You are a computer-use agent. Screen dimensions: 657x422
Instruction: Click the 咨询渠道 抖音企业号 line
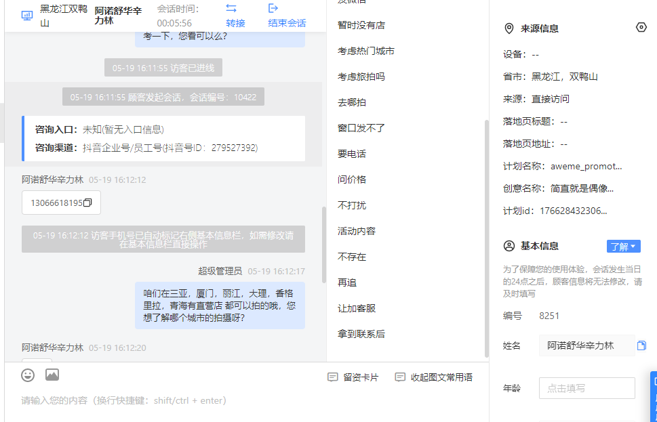146,148
